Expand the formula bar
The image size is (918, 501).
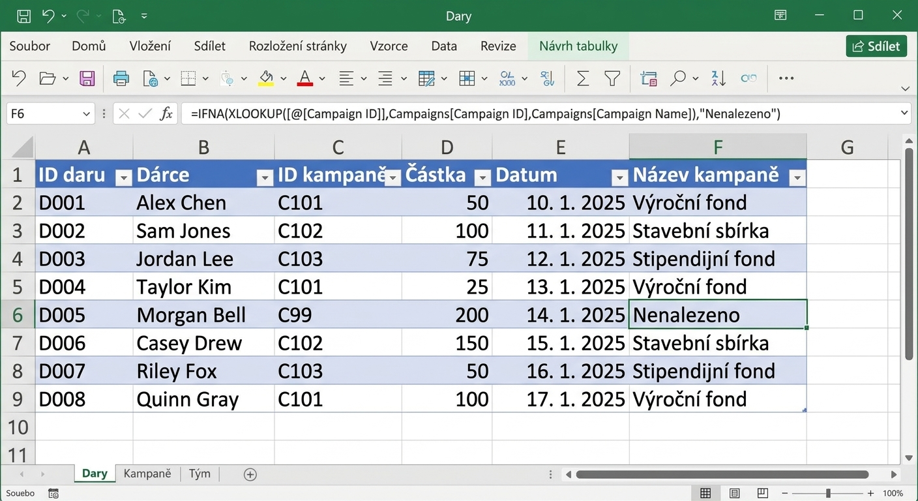[x=904, y=114]
